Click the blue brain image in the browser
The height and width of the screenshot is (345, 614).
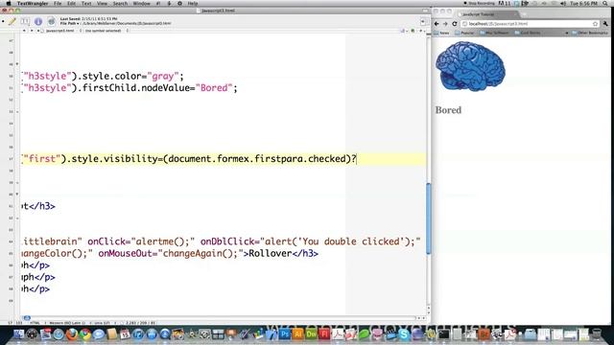(470, 66)
